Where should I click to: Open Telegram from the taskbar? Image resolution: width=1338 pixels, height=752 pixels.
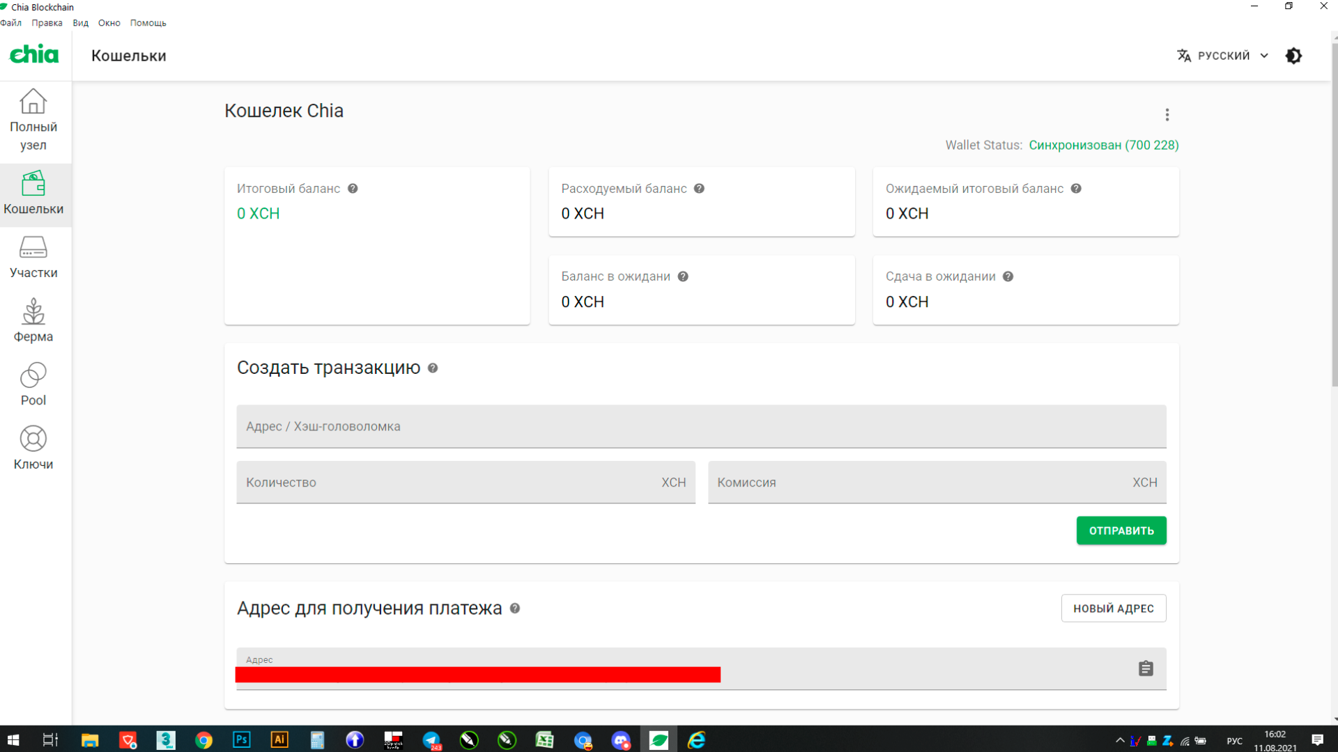[431, 740]
